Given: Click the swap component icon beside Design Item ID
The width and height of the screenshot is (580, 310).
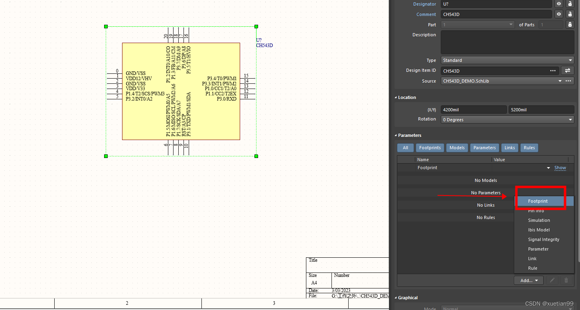Looking at the screenshot, I should pyautogui.click(x=567, y=71).
